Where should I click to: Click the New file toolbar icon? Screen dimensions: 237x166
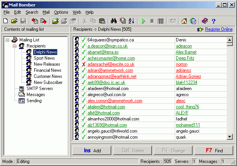(x=6, y=21)
